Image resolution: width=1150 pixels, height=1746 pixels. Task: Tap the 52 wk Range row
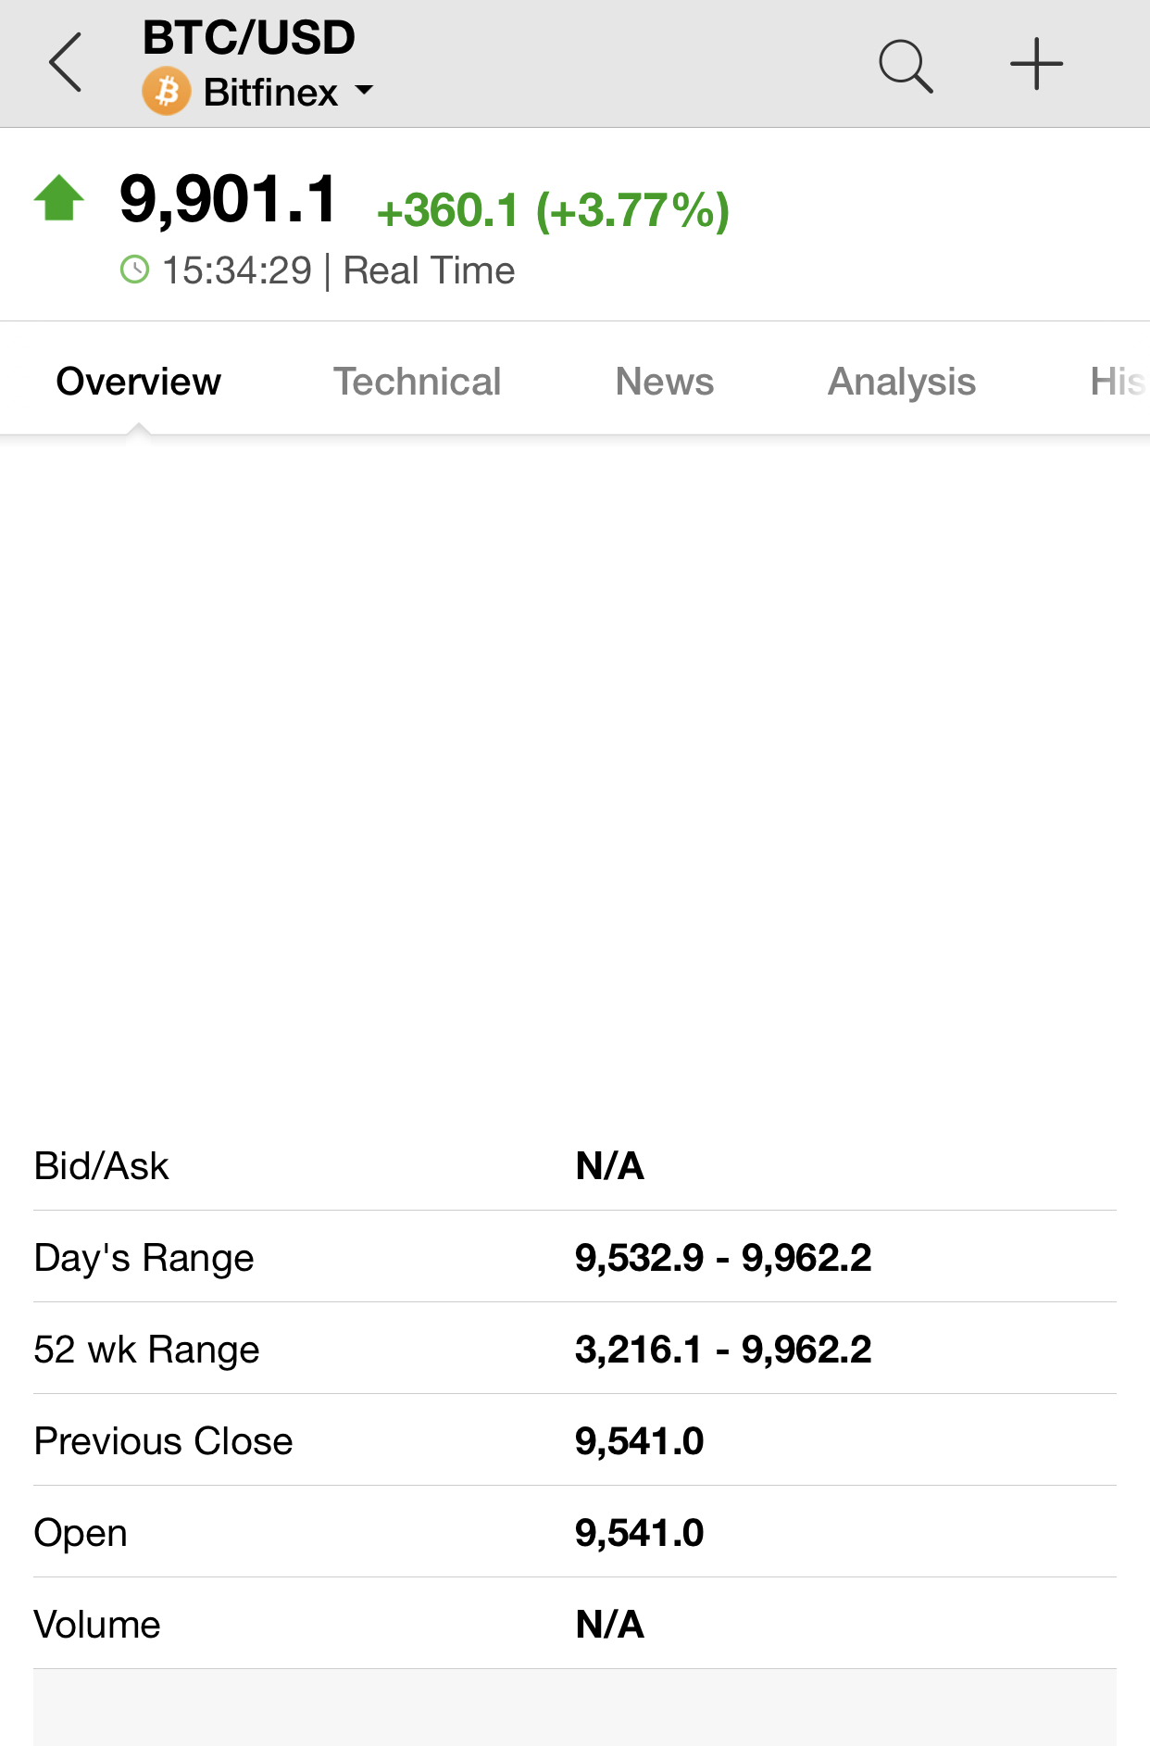pyautogui.click(x=575, y=1349)
